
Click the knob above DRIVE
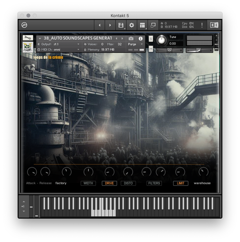point(109,172)
